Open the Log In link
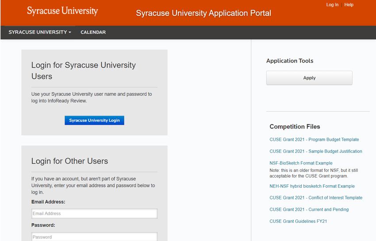Image resolution: width=376 pixels, height=241 pixels. tap(332, 4)
